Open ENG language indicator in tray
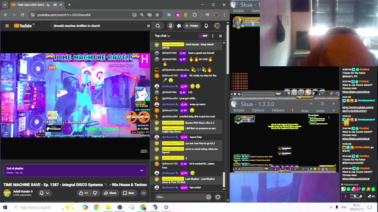Viewport: 378px width, 212px height. tap(344, 207)
